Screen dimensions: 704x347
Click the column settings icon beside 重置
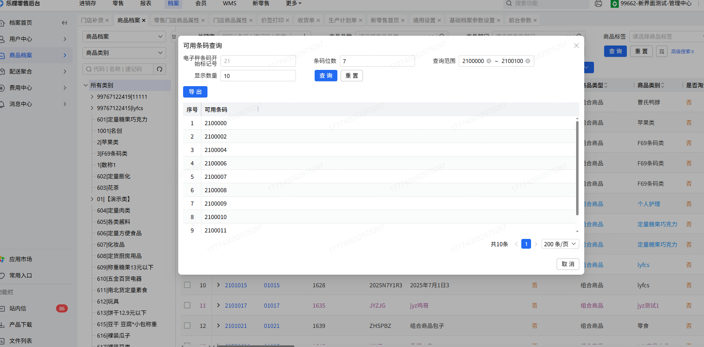tap(661, 51)
